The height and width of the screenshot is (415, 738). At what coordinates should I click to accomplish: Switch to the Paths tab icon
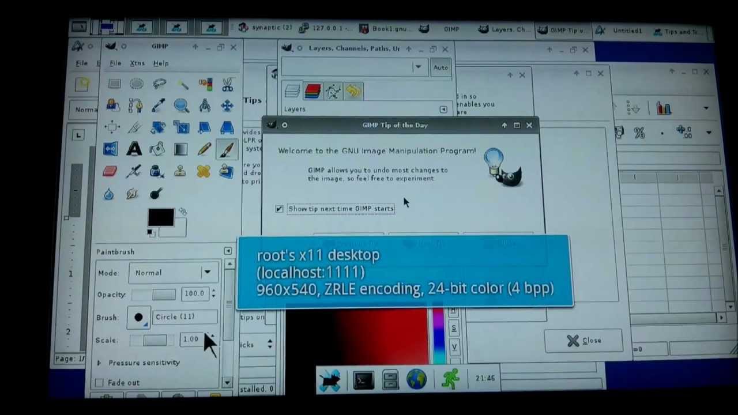[x=333, y=91]
